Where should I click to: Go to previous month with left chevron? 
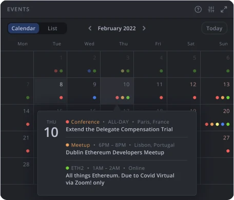point(90,28)
